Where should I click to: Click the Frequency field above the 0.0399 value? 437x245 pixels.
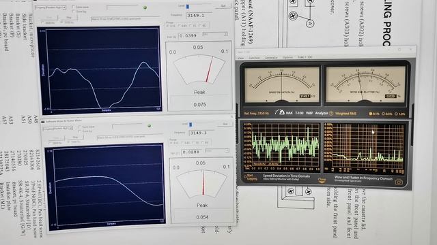pyautogui.click(x=199, y=15)
